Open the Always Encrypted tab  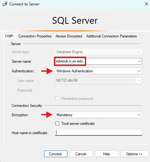[69, 36]
